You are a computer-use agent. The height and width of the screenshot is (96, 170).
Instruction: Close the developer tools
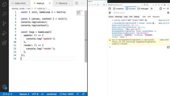(168, 9)
